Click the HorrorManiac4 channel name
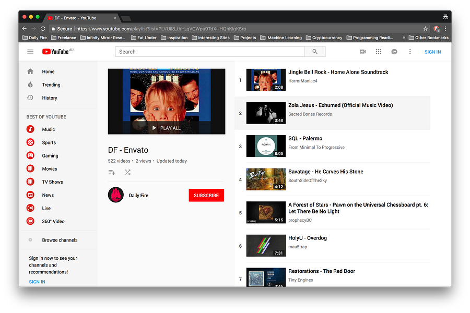Viewport: 470px width, 313px height. (303, 81)
